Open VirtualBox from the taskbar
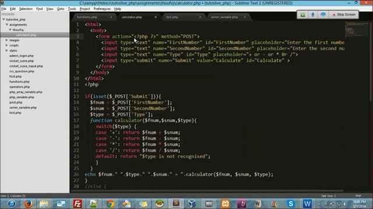 [x=192, y=204]
